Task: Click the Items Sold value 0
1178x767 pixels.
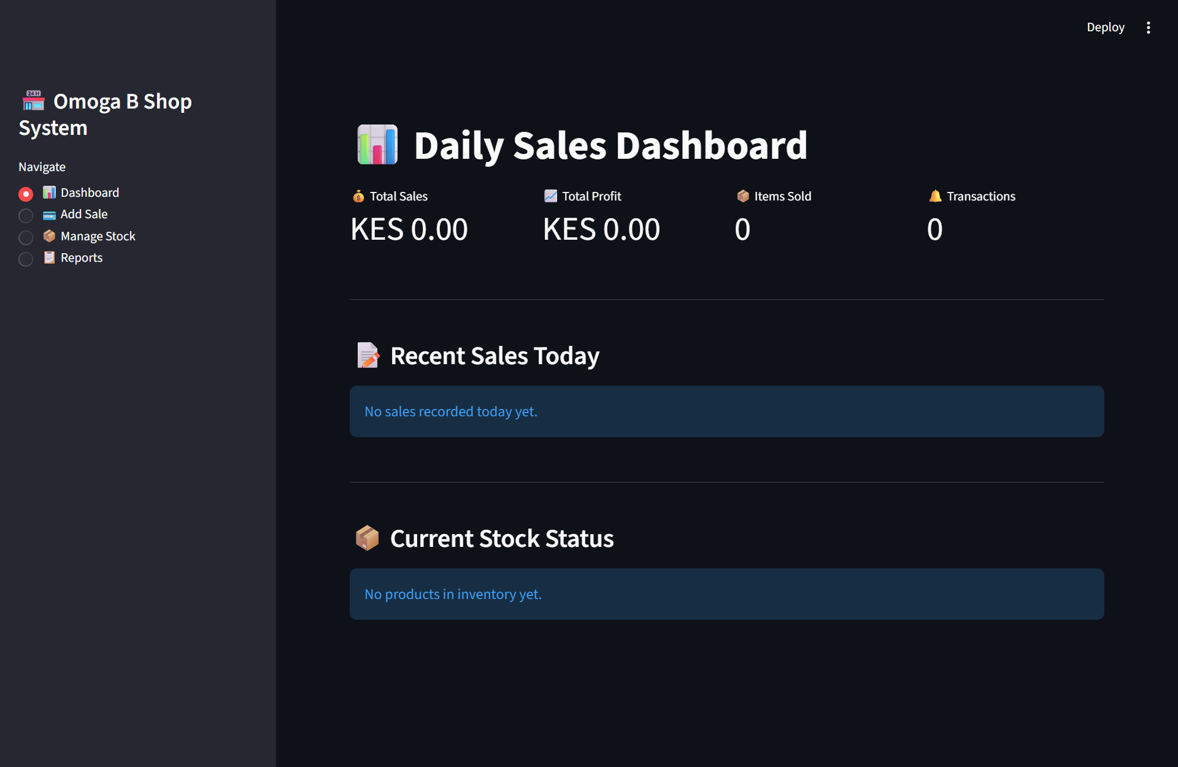Action: coord(742,229)
